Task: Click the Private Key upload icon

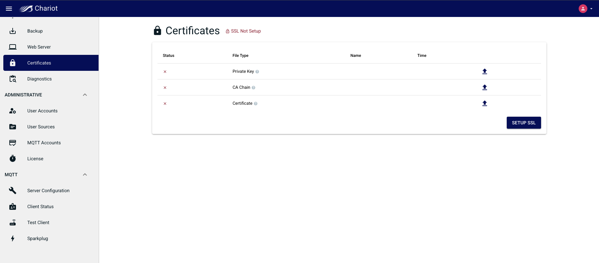Action: point(484,71)
